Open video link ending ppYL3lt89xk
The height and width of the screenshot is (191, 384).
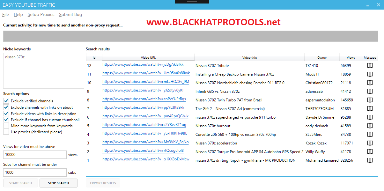click(143, 108)
